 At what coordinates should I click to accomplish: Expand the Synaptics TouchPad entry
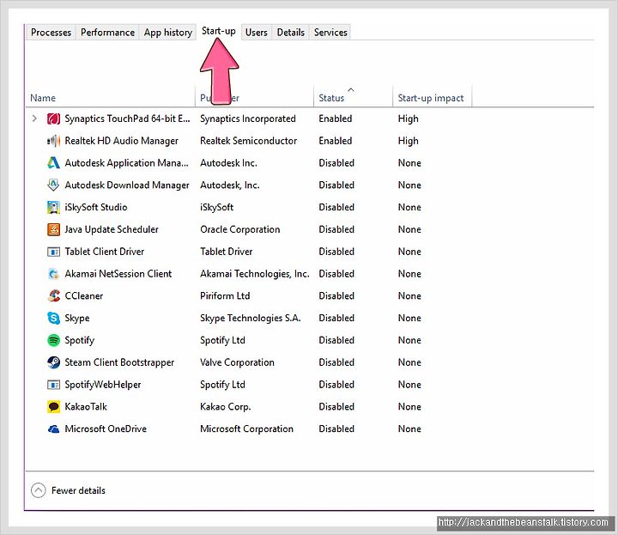(34, 119)
